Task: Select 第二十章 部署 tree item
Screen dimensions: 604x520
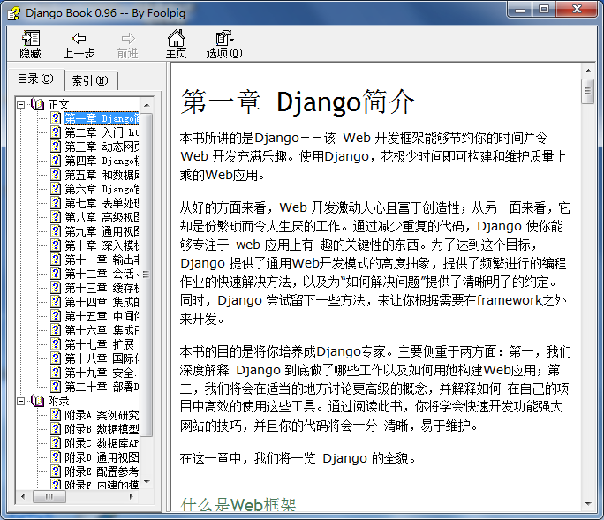Action: (x=102, y=387)
